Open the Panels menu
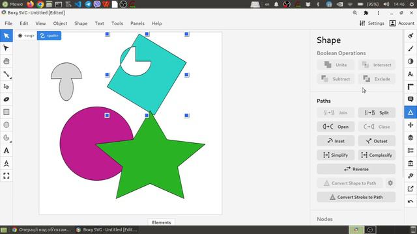This screenshot has width=417, height=234. (137, 23)
